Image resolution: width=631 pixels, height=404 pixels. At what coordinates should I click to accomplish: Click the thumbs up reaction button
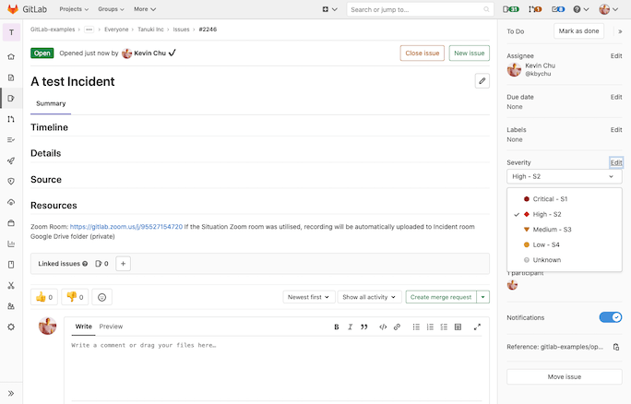44,297
